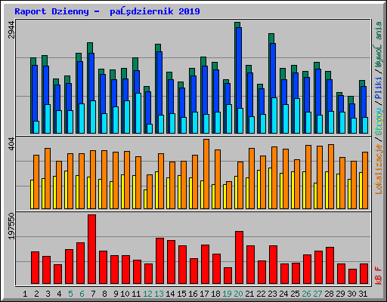Select the tallest orange bar on day 17
The width and height of the screenshot is (387, 302).
(x=206, y=174)
